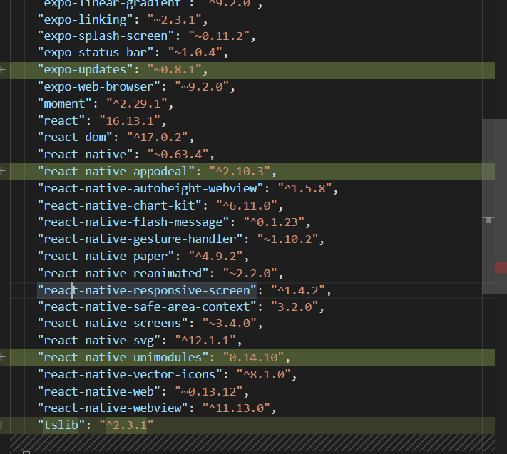Click the "react-native-screens" key
The image size is (507, 454).
(x=113, y=323)
